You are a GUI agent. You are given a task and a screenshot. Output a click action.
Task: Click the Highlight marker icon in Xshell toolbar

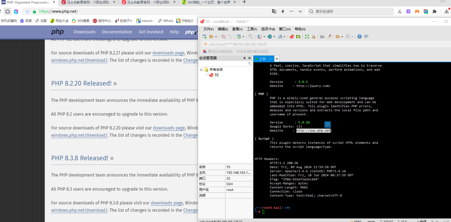click(x=329, y=37)
